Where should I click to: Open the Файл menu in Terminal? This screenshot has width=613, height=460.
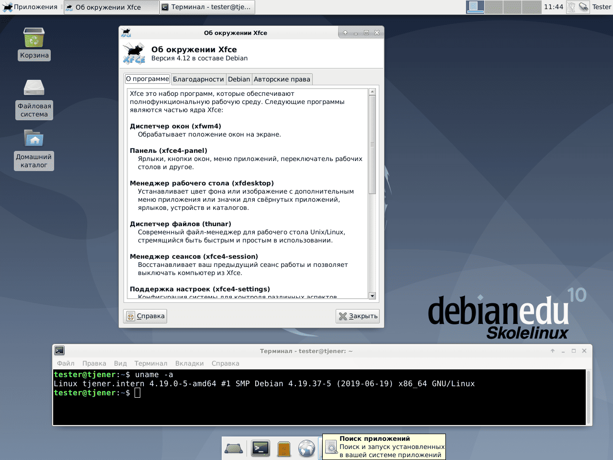pos(66,363)
